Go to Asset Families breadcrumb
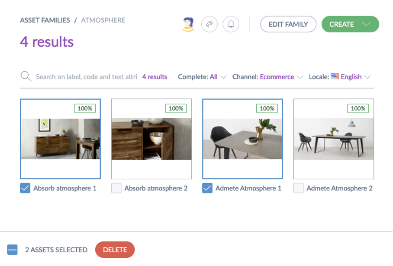 pyautogui.click(x=45, y=20)
